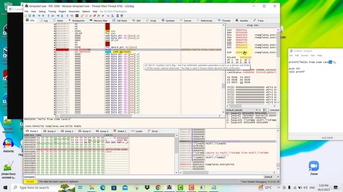Open the Struct tab

tap(153, 131)
